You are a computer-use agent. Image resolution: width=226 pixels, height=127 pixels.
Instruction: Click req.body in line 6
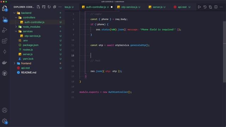pos(120,19)
